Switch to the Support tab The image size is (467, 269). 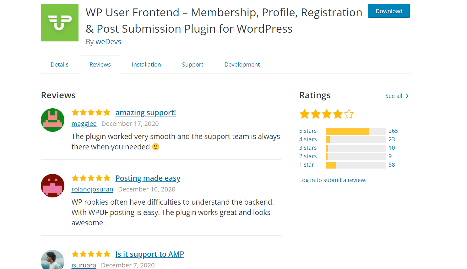tap(193, 64)
